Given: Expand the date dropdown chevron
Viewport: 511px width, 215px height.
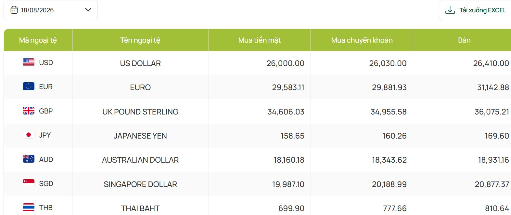Looking at the screenshot, I should click(88, 10).
